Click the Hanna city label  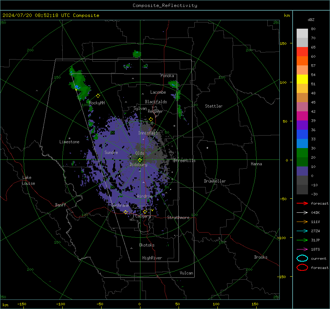click(x=256, y=164)
